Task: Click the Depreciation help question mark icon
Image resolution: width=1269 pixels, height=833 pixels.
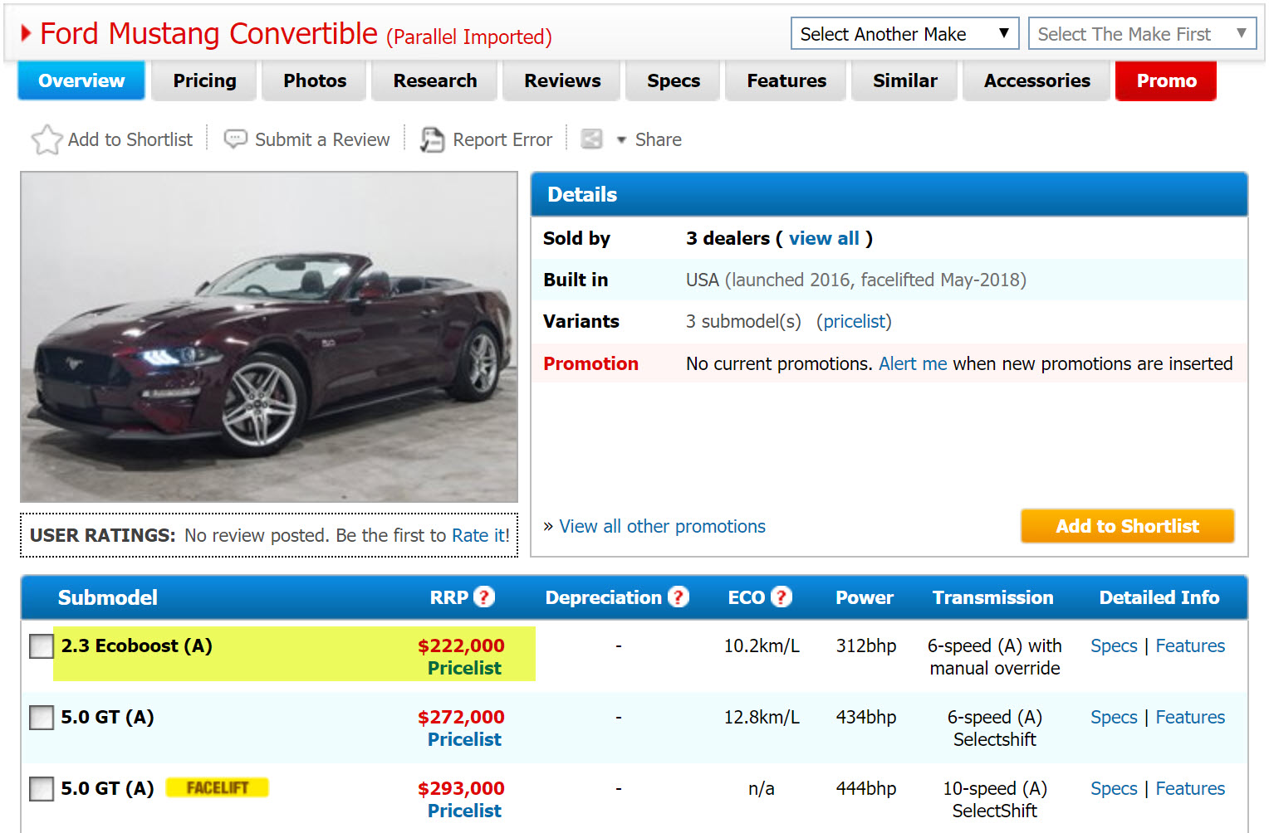Action: coord(679,597)
